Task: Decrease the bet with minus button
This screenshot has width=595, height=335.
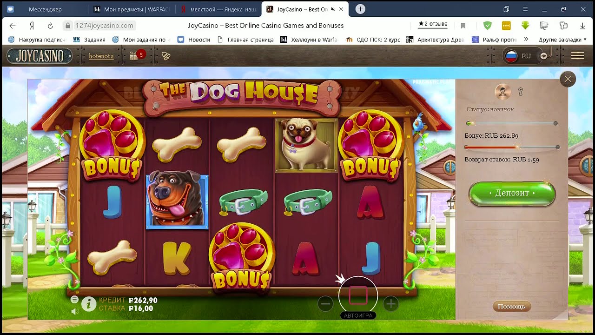Action: pos(325,304)
